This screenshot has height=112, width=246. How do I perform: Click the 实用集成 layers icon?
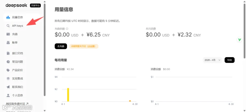pos(8,79)
